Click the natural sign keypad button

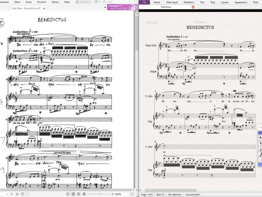260,143
